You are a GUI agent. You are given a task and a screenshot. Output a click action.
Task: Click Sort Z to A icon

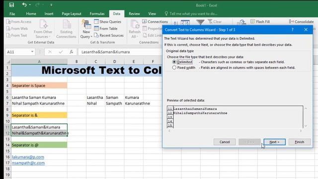pos(185,22)
